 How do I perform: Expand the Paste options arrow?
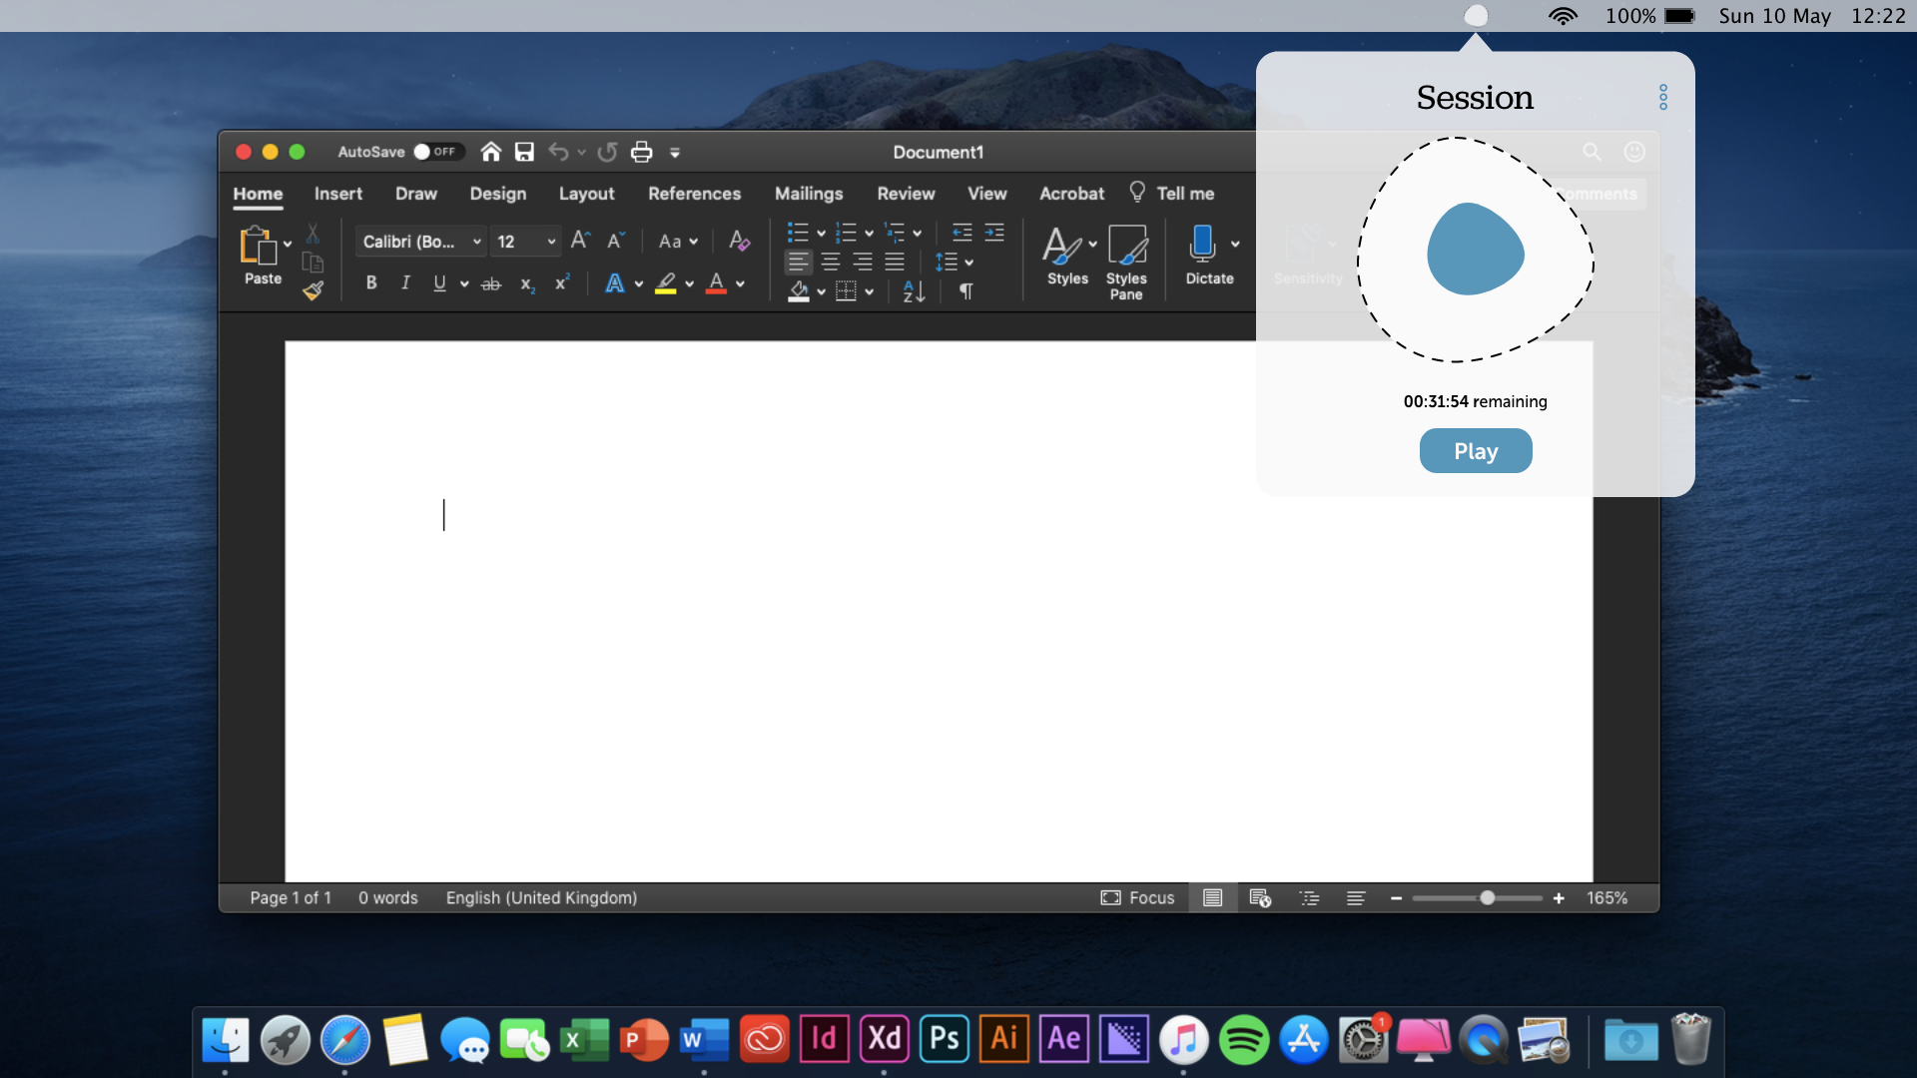click(288, 244)
